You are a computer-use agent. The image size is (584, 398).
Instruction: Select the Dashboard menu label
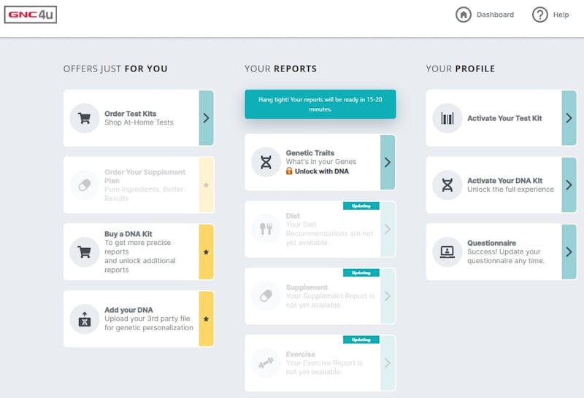(495, 15)
